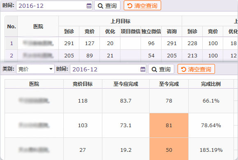Select cell value 89 in row 2

click(90, 55)
